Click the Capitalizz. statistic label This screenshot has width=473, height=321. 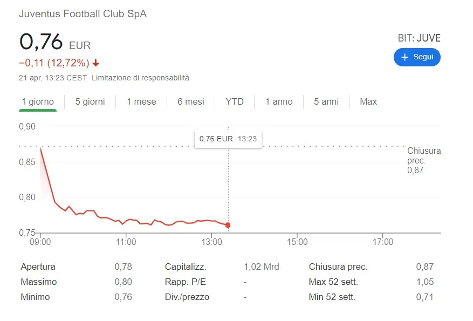[186, 267]
